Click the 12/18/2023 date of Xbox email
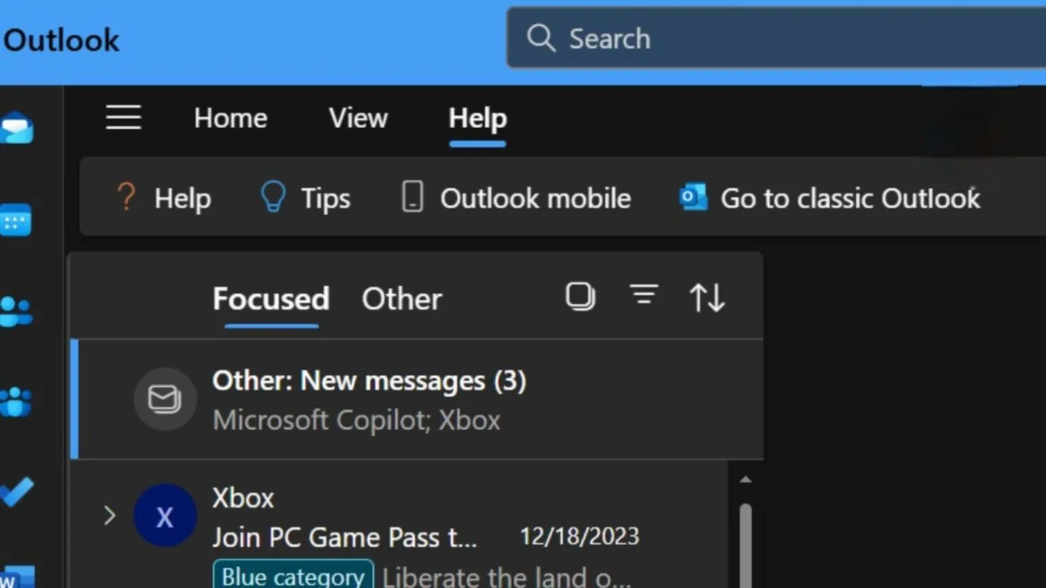 point(580,536)
